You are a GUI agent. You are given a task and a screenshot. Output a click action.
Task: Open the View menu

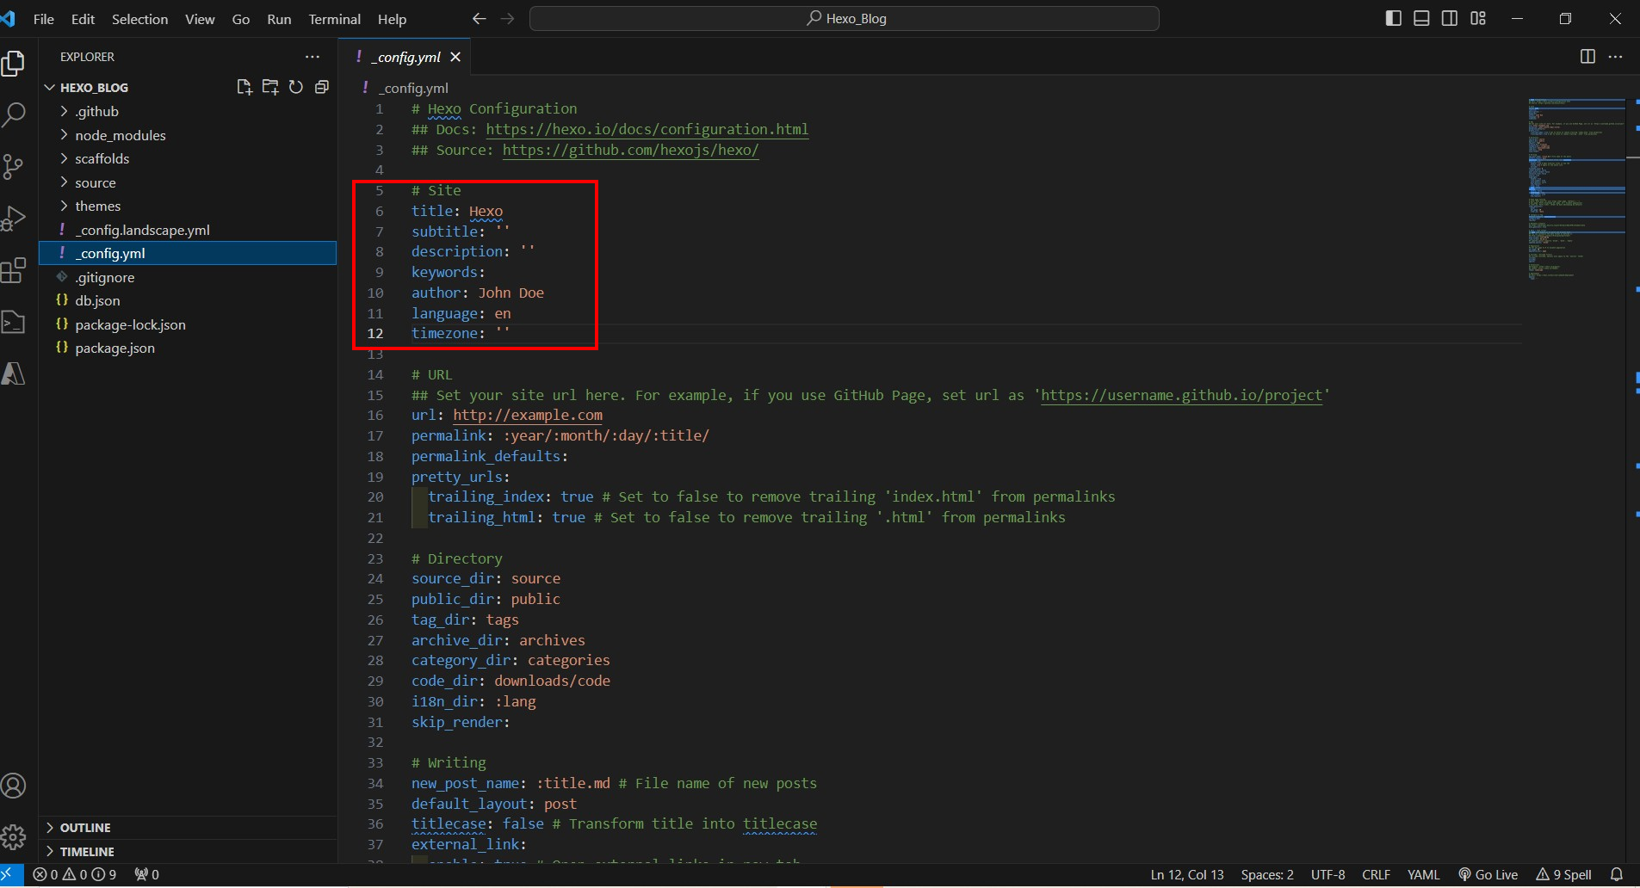[x=200, y=19]
